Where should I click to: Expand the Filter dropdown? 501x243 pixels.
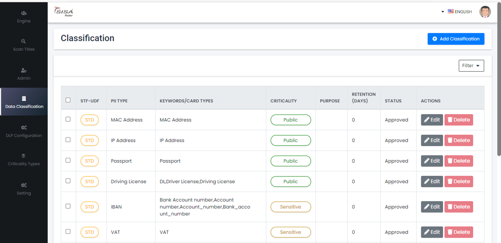click(x=471, y=66)
